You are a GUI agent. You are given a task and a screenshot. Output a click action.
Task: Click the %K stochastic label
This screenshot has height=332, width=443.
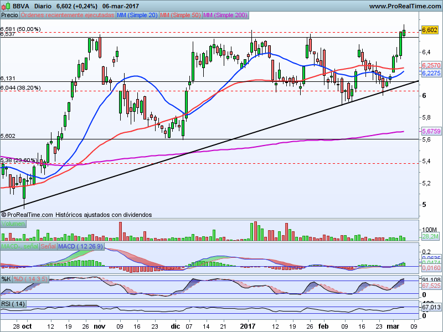[6, 279]
